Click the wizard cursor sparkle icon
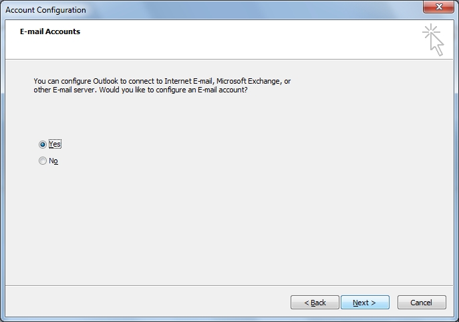Image resolution: width=459 pixels, height=322 pixels. 433,39
